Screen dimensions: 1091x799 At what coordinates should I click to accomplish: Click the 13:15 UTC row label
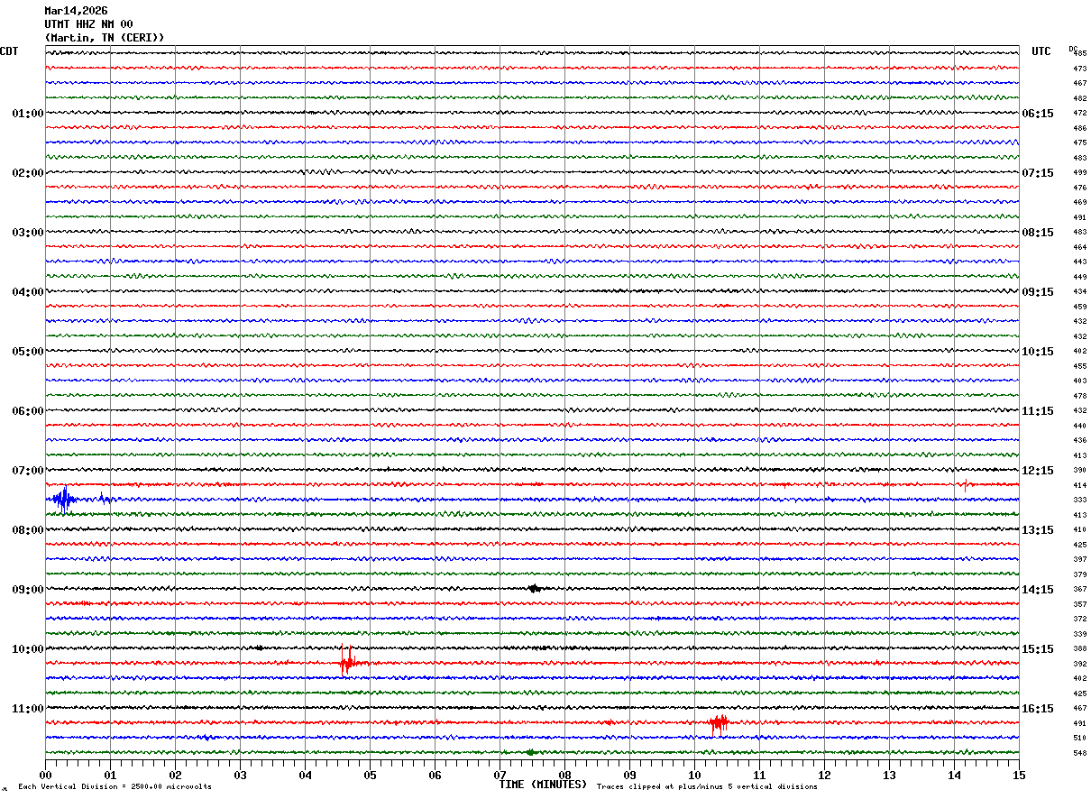(x=1038, y=530)
